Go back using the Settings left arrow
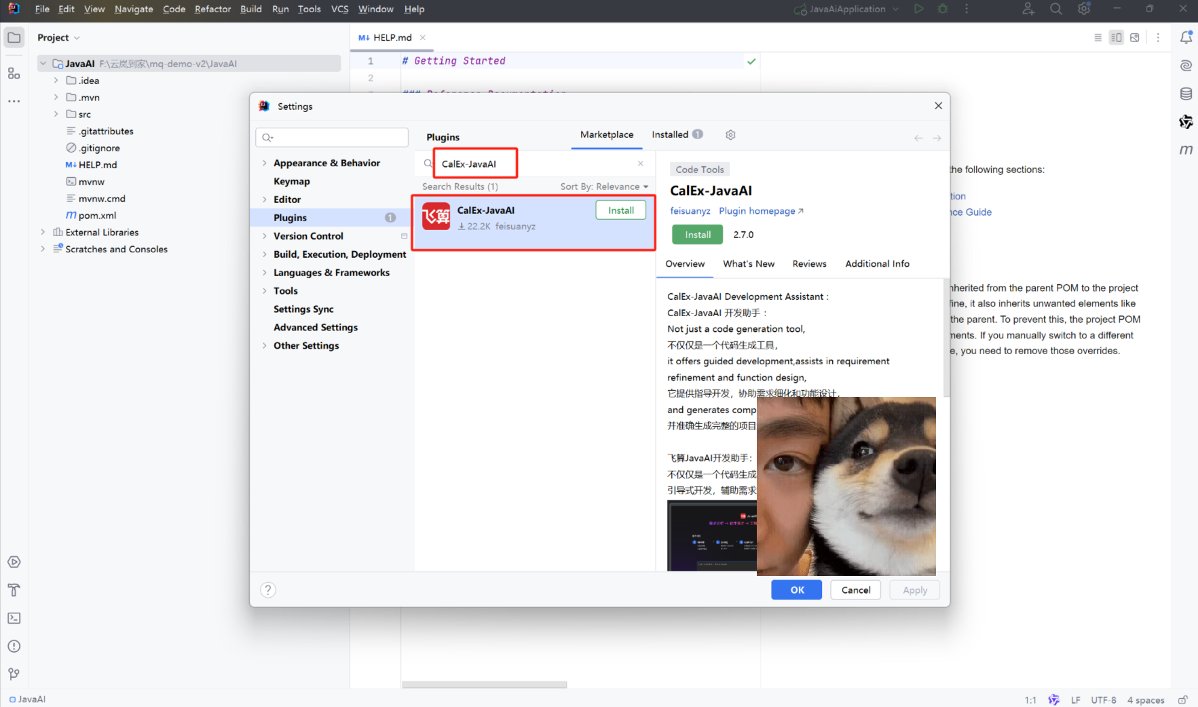The height and width of the screenshot is (707, 1198). (918, 138)
